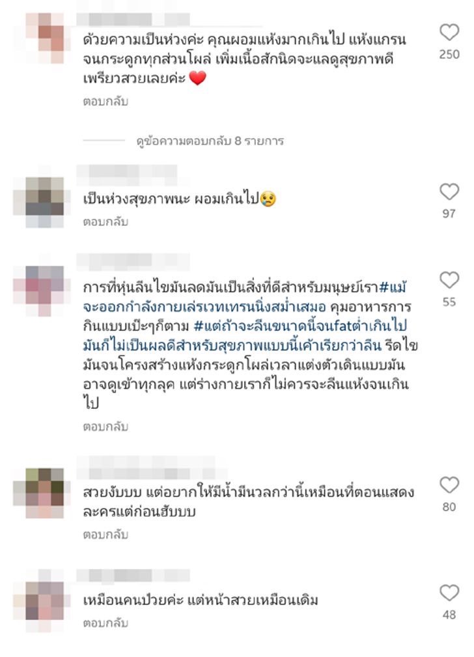This screenshot has width=474, height=657.
Task: Open the #แม้ hashtag link
Action: (x=392, y=288)
